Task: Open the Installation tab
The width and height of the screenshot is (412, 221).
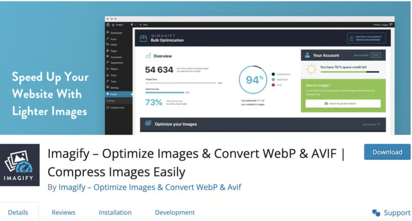Action: [x=115, y=212]
